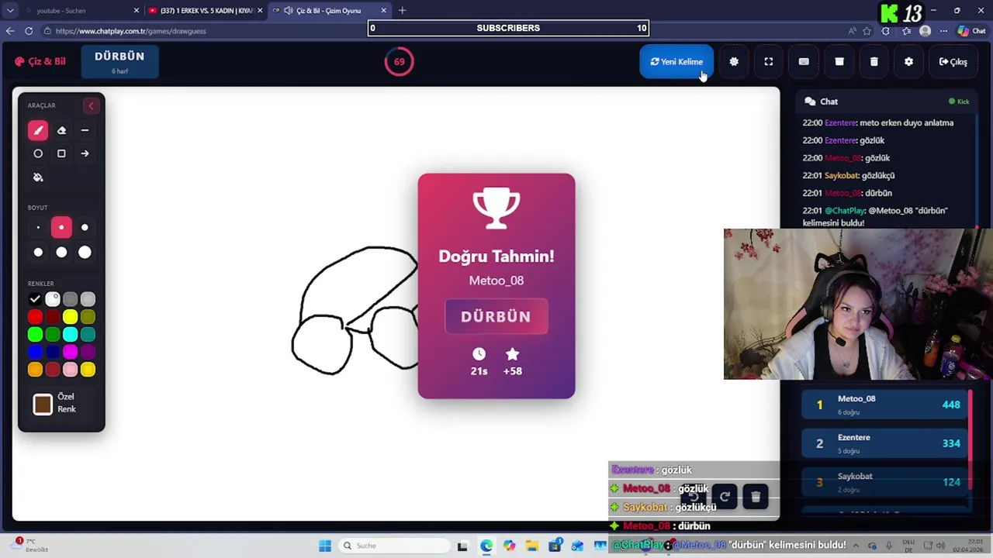Open browser profile avatar

point(925,31)
